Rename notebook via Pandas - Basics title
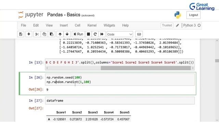 tap(64, 15)
